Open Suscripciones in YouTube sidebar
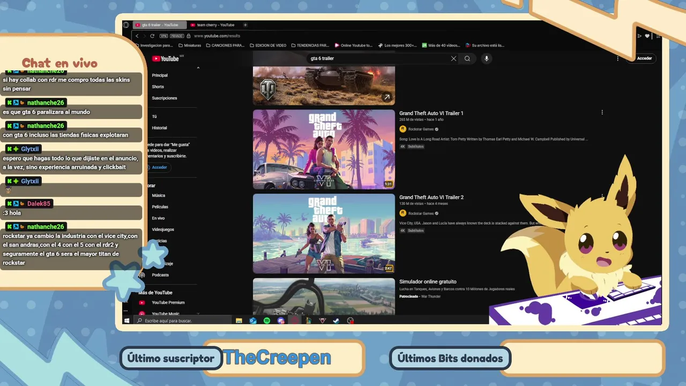 [164, 98]
